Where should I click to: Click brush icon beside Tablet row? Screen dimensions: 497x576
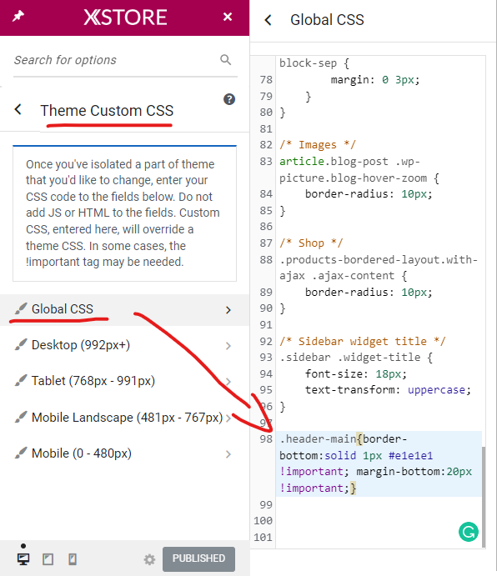tap(21, 381)
